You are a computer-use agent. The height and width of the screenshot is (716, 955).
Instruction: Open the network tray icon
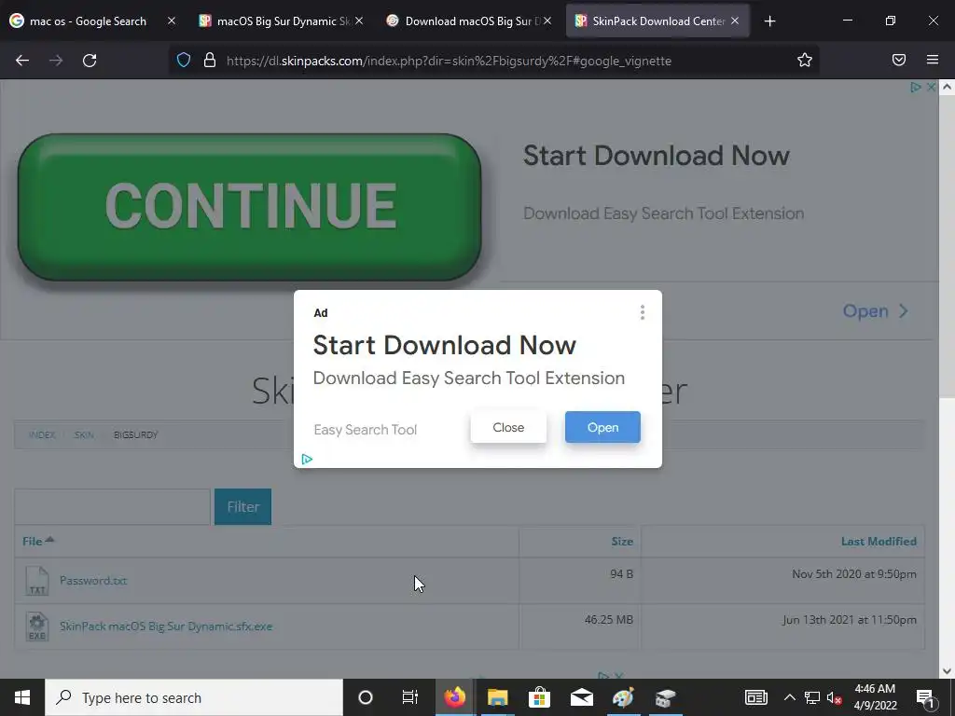click(x=812, y=697)
